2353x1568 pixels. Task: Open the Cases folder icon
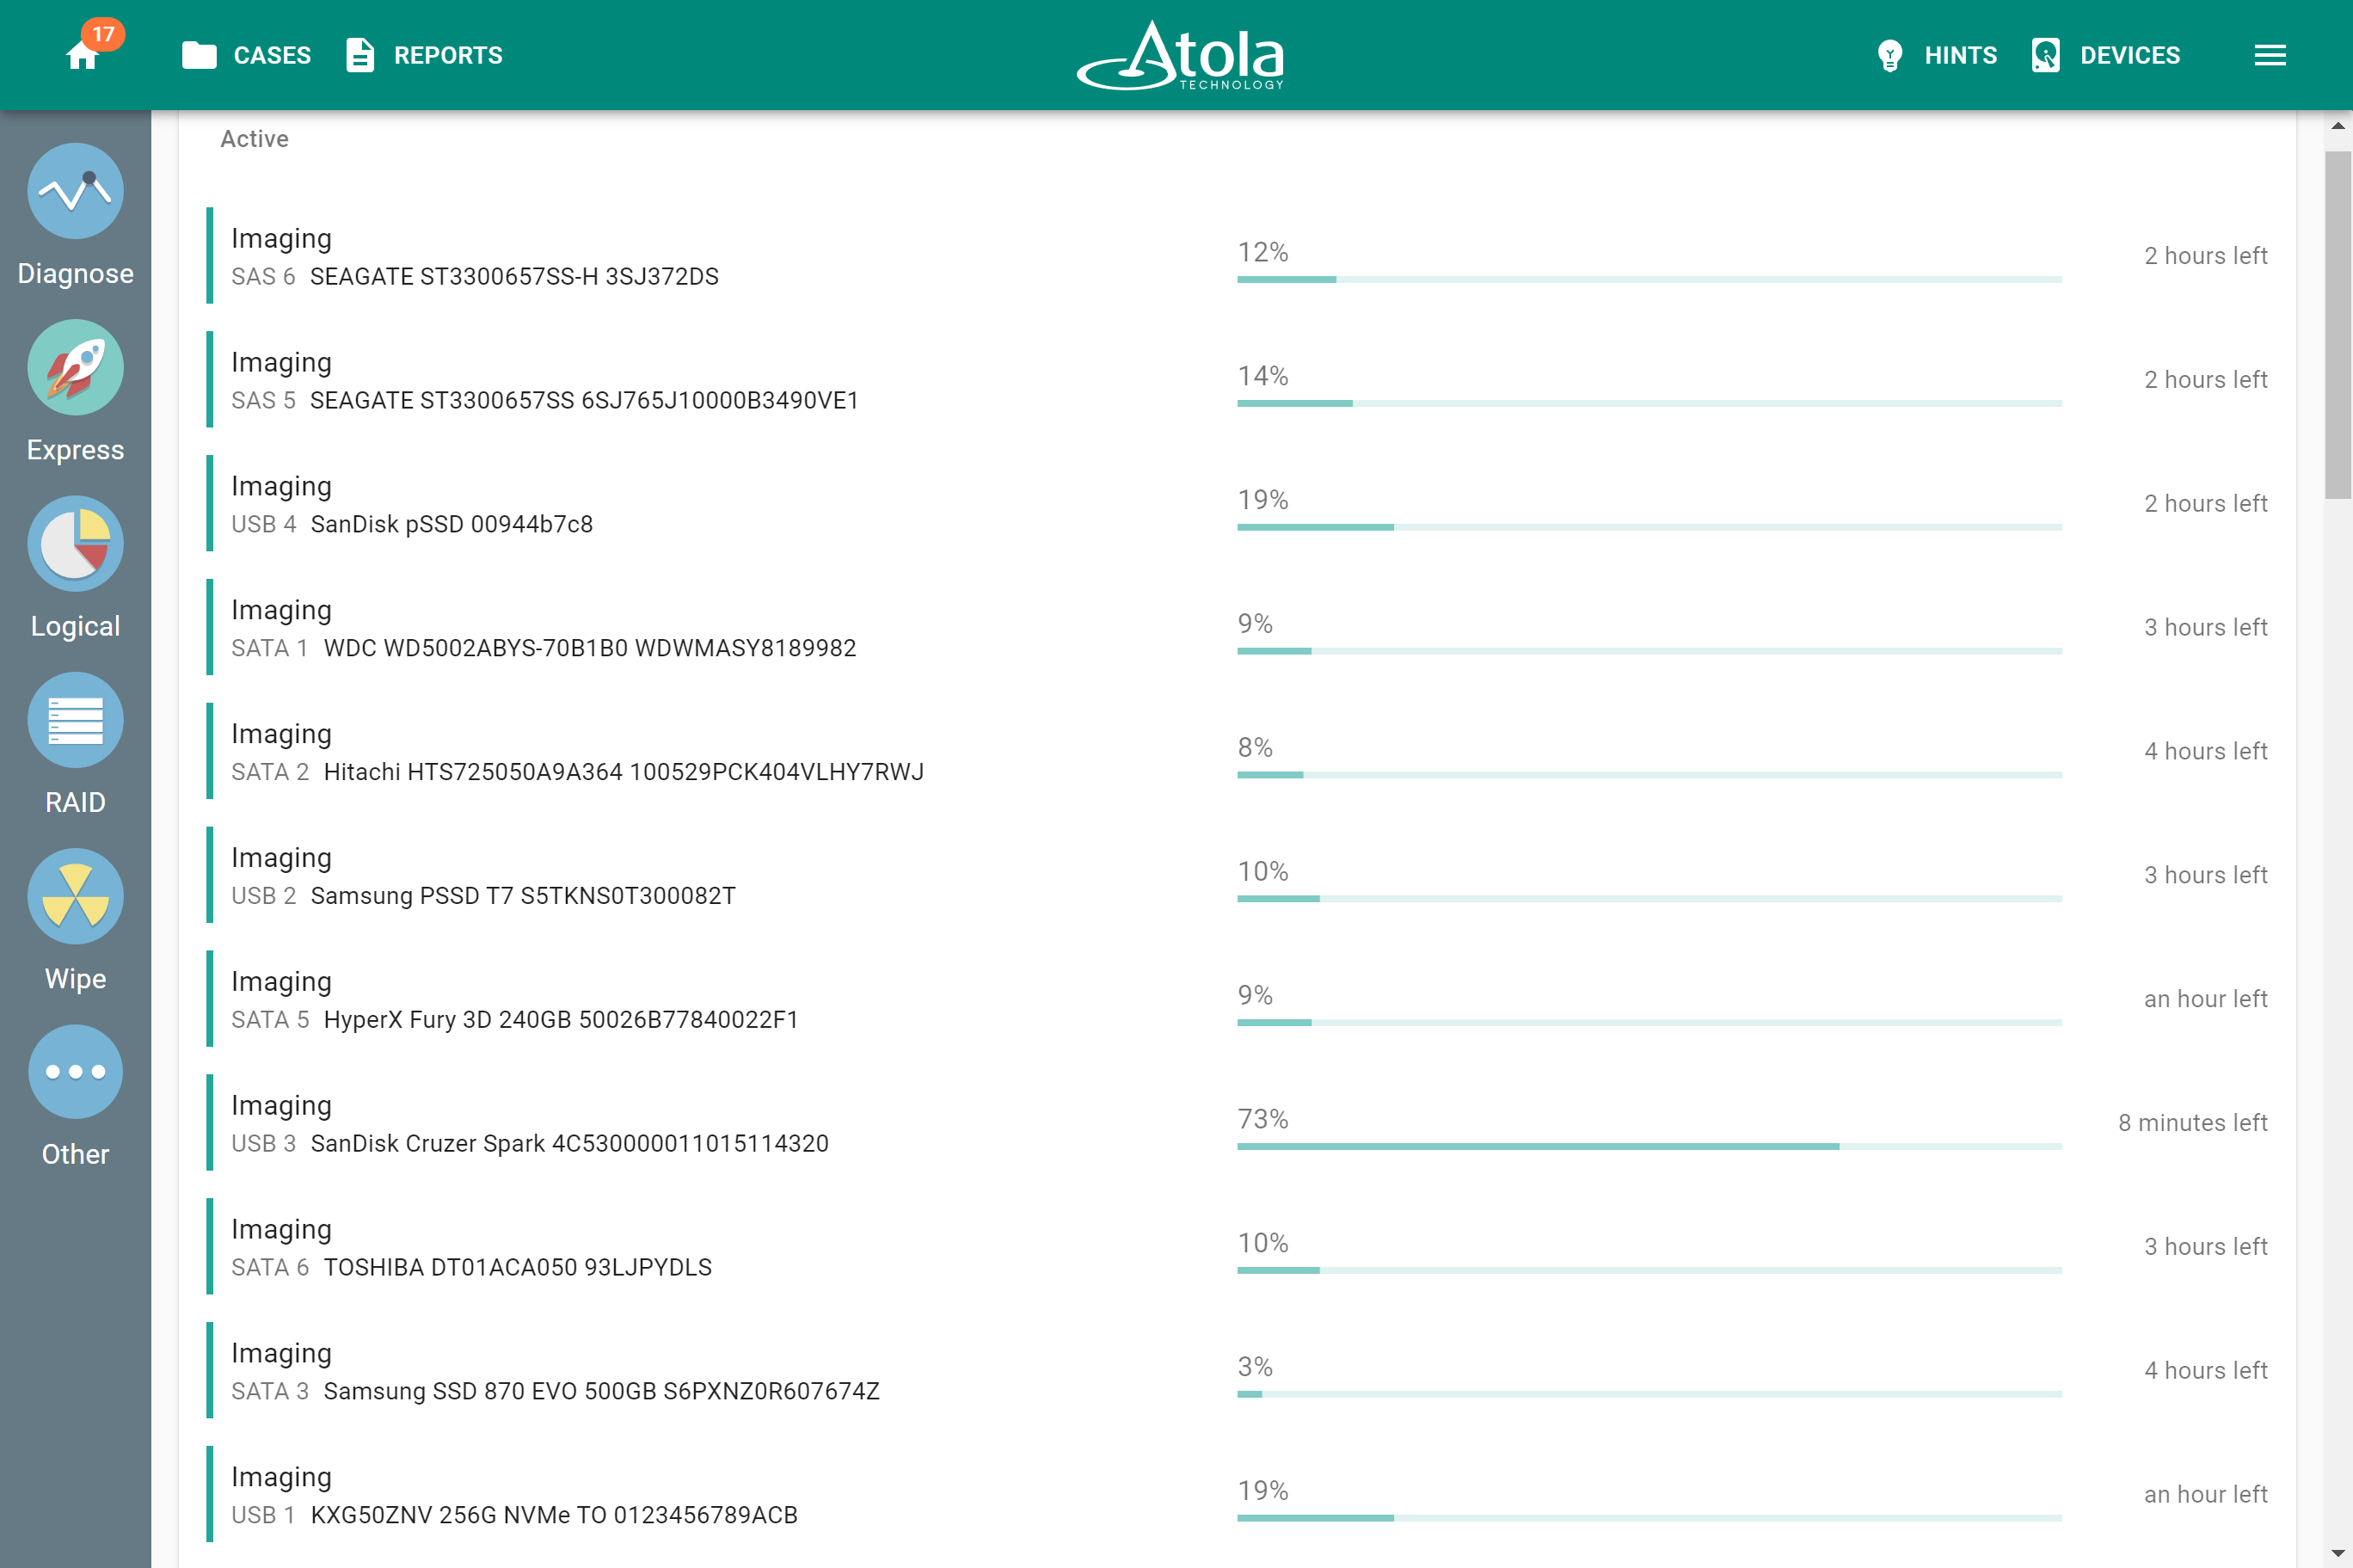(199, 55)
